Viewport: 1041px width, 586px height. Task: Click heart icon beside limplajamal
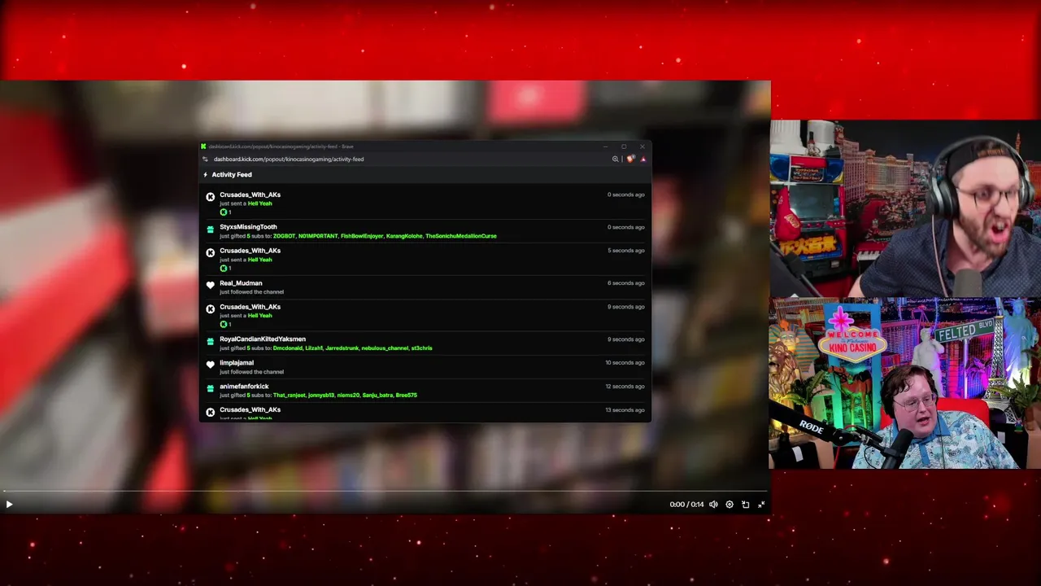pyautogui.click(x=210, y=365)
